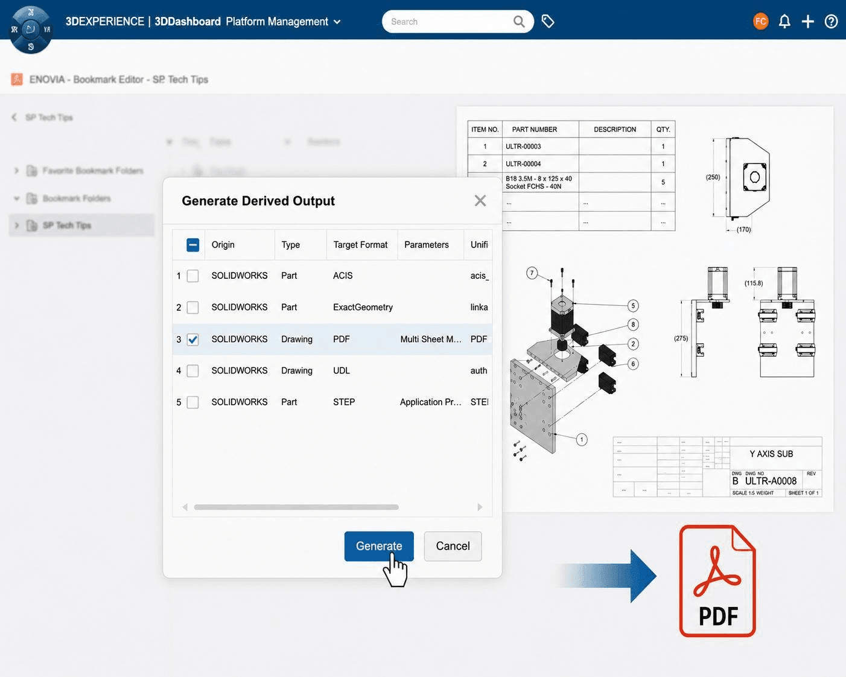This screenshot has height=677, width=846.
Task: Click the UDL format cell
Action: pos(342,370)
